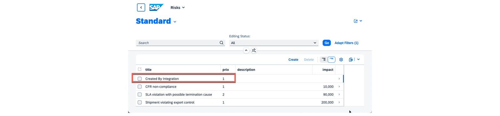Open the Standard view variant dropdown
Image resolution: width=500 pixels, height=116 pixels.
click(x=175, y=22)
